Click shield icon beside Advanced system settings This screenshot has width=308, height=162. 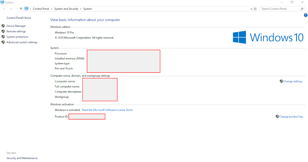point(3,42)
